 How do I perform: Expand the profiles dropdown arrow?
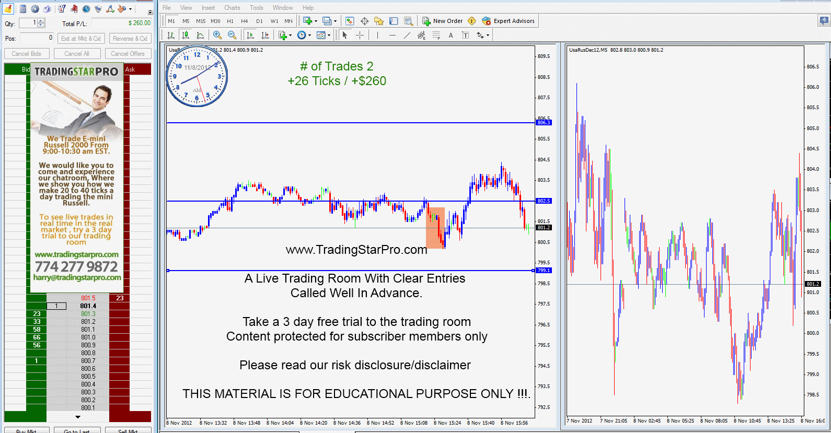coord(335,21)
